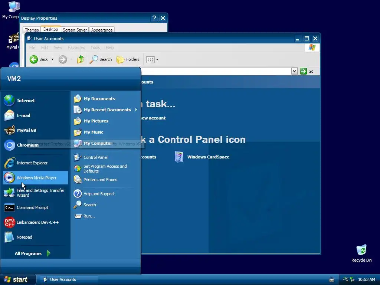
Task: Click User Accounts taskbar button
Action: pos(69,279)
